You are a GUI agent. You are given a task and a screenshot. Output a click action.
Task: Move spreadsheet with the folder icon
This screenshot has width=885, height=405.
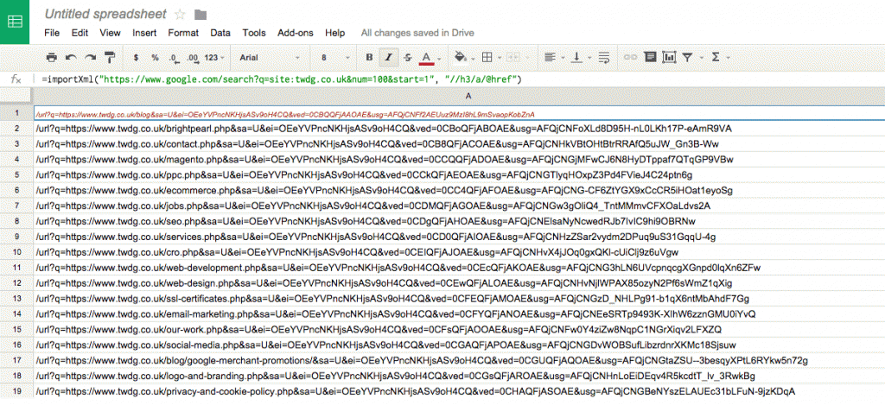click(x=200, y=15)
